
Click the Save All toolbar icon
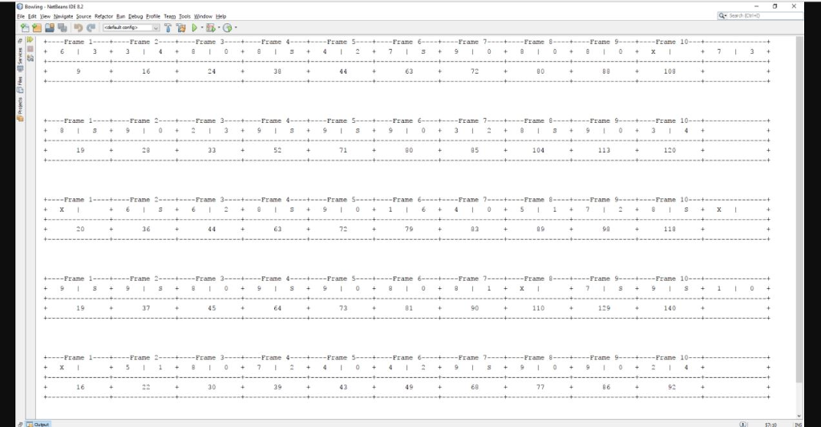point(63,28)
